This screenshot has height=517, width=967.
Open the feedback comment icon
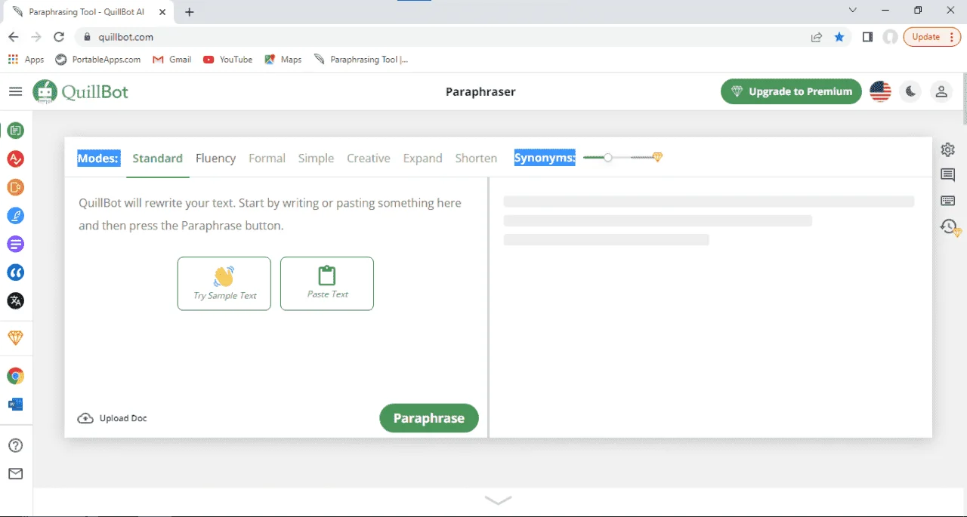pos(947,175)
